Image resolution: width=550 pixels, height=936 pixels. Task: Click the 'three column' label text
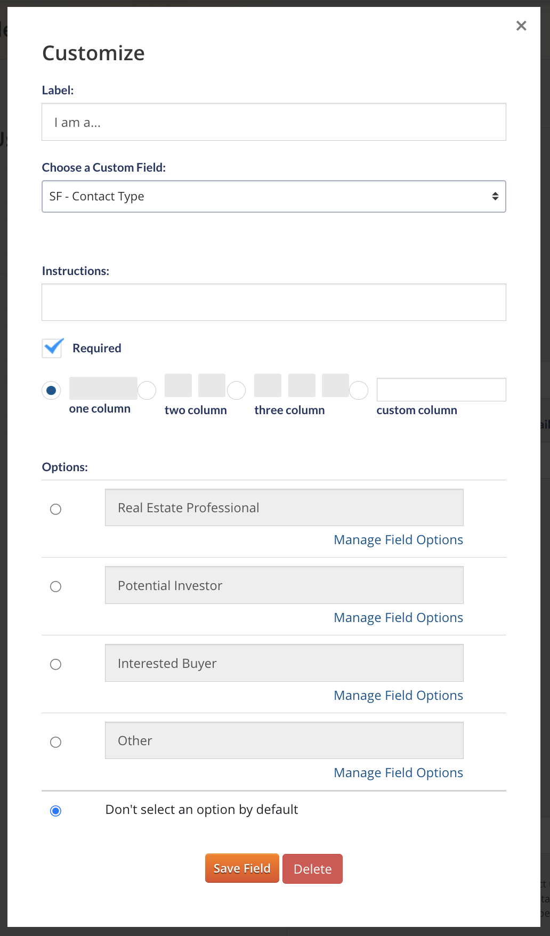289,410
